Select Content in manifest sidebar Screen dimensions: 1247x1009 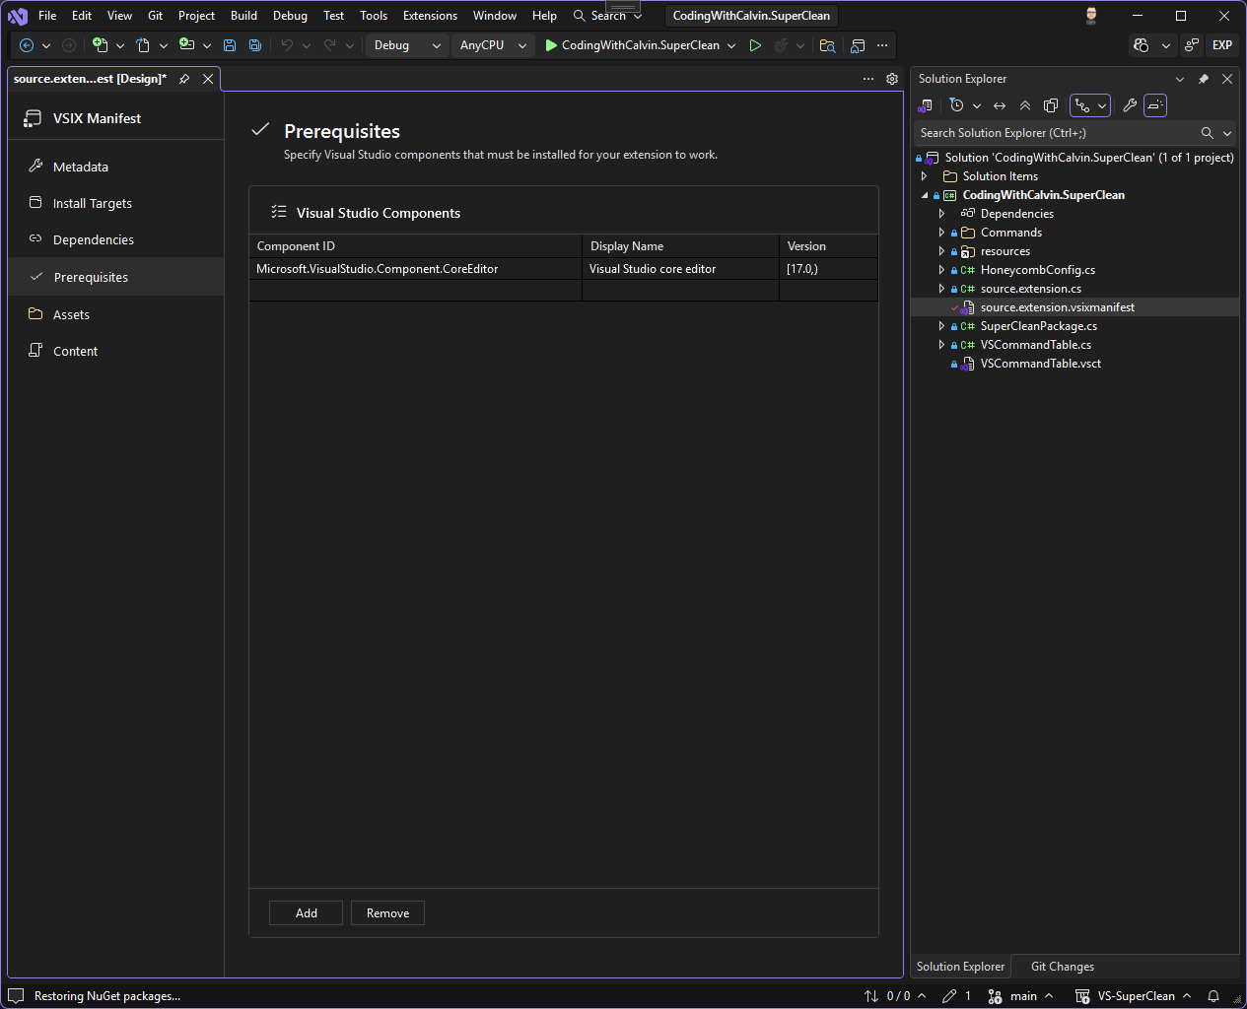click(116, 351)
